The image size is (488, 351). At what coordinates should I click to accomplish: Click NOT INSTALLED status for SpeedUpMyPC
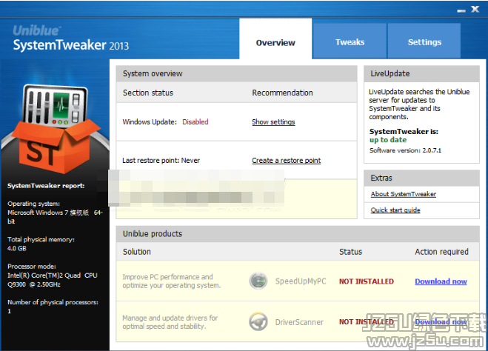click(367, 281)
